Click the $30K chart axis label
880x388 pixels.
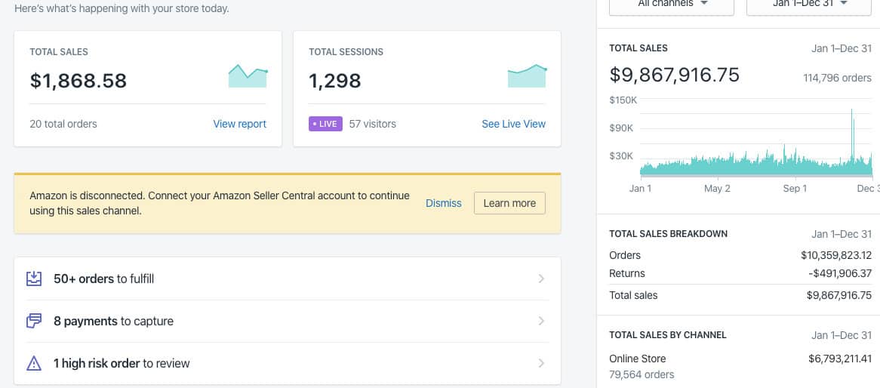coord(621,156)
